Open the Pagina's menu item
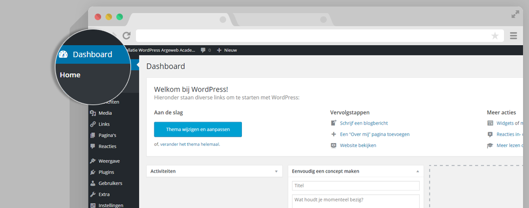 point(107,136)
